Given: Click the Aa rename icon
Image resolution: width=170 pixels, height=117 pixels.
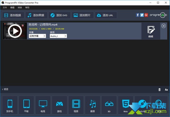Looking at the screenshot, I should coord(166,90).
